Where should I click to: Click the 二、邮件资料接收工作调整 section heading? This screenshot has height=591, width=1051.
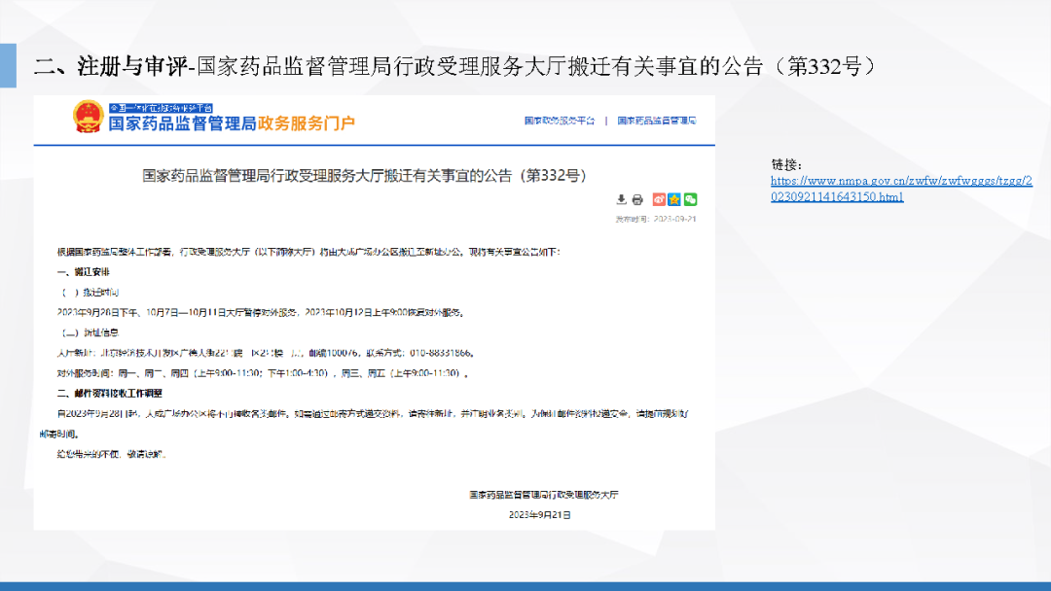click(109, 393)
